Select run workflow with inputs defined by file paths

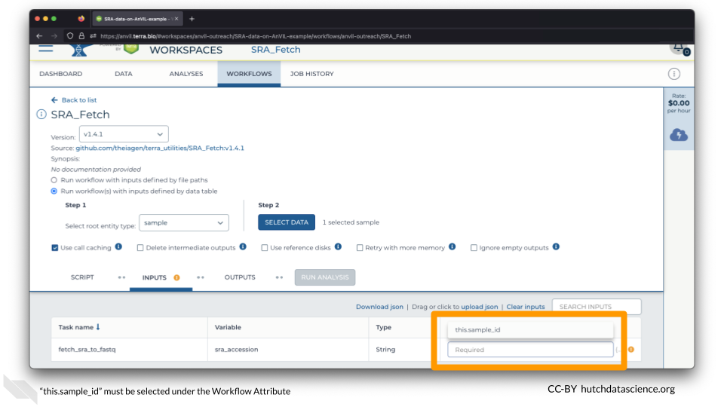point(54,180)
